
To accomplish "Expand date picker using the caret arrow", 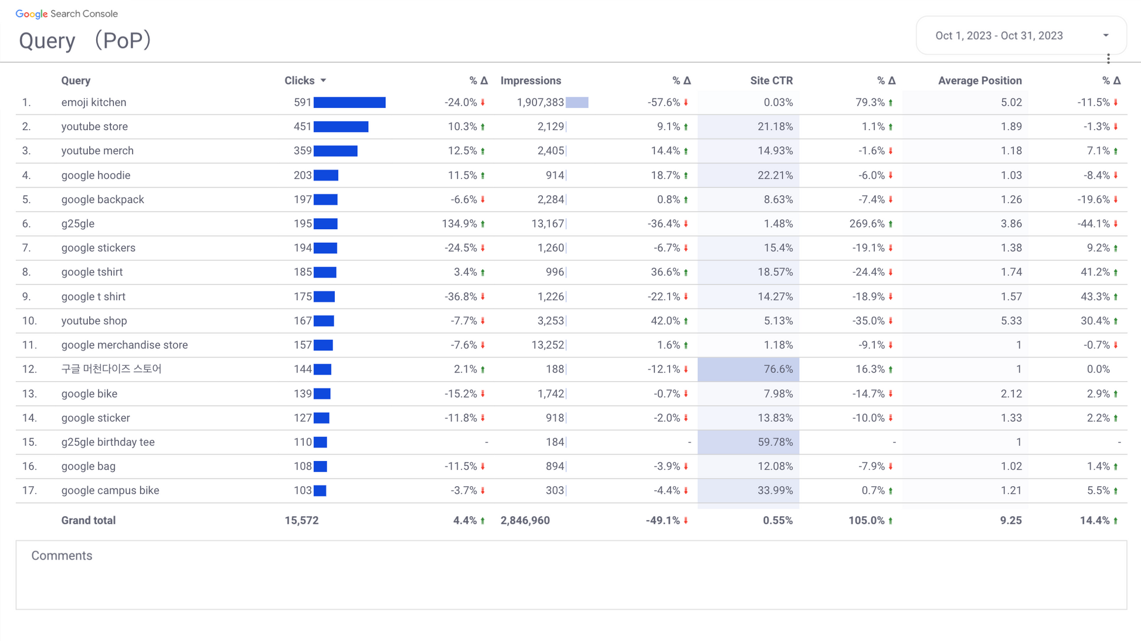I will pyautogui.click(x=1106, y=36).
